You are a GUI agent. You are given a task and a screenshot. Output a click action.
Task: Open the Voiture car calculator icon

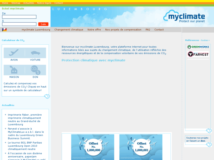coord(36,53)
